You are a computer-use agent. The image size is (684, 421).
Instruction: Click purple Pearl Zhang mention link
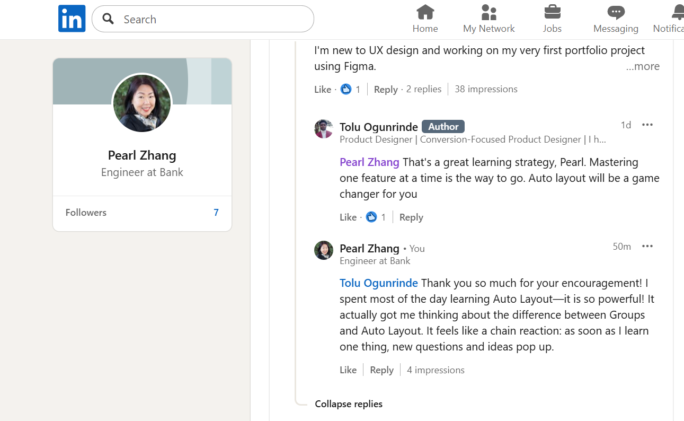tap(369, 162)
